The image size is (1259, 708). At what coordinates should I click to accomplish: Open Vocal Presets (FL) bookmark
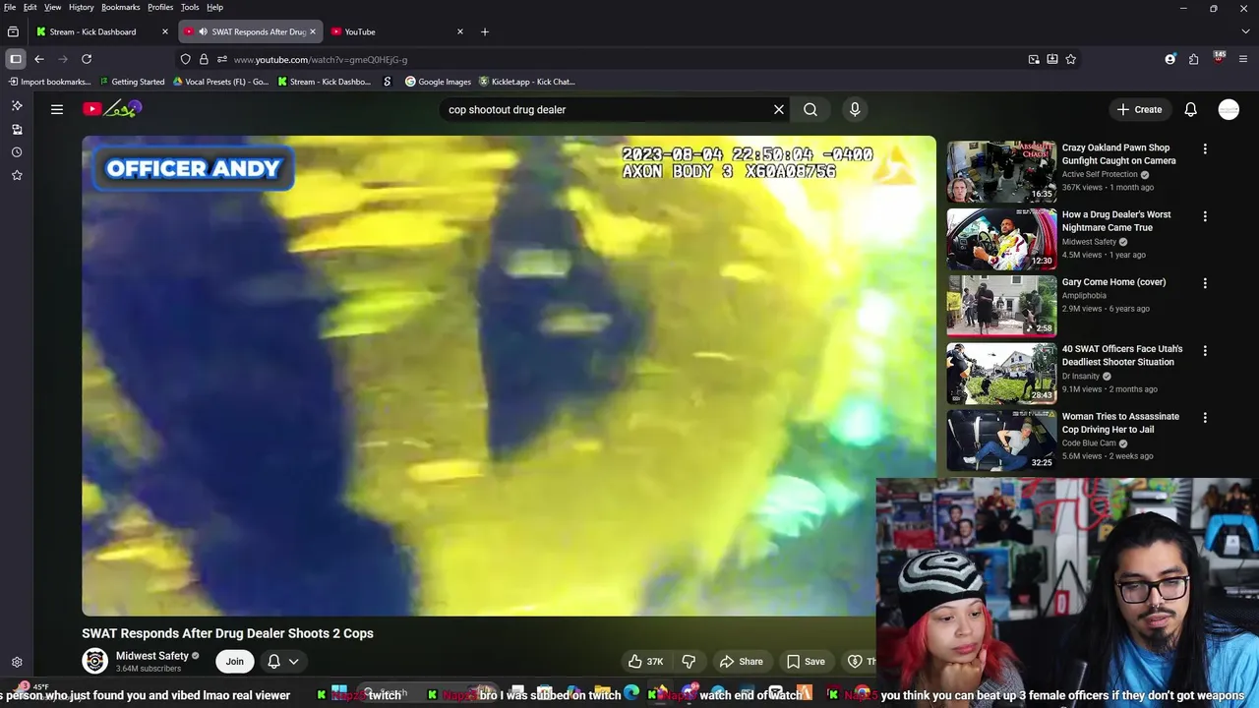(220, 82)
